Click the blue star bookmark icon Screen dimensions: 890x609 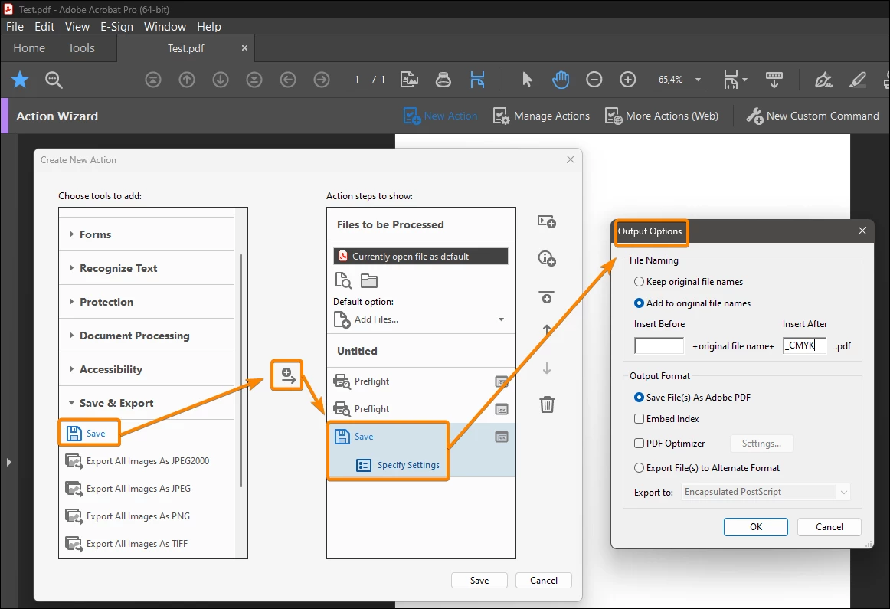(20, 80)
